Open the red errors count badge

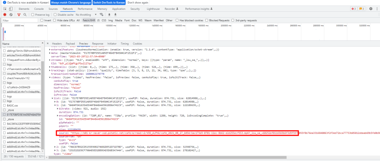tap(354, 9)
